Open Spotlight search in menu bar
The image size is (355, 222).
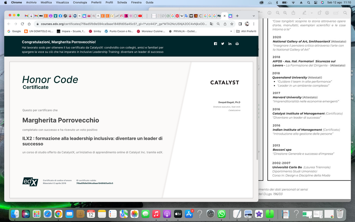pos(309,2)
